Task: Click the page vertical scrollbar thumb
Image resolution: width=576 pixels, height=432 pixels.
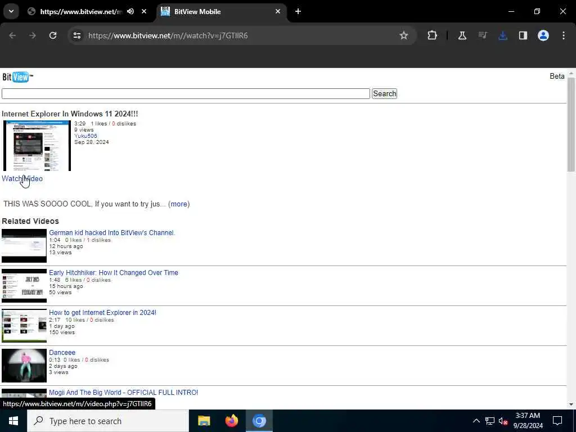Action: 571,124
